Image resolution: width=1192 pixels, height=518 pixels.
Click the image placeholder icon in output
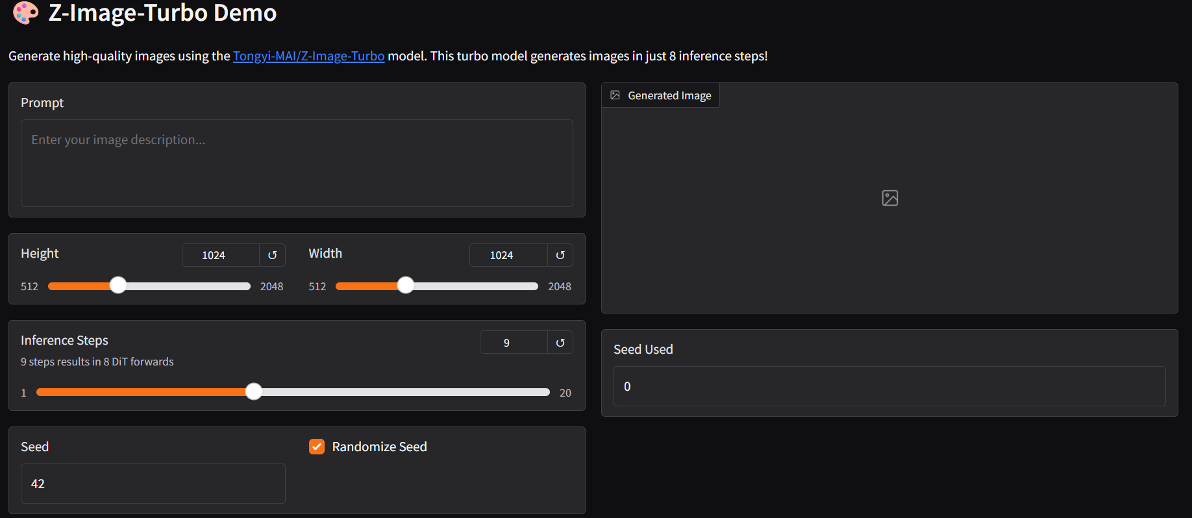coord(889,198)
